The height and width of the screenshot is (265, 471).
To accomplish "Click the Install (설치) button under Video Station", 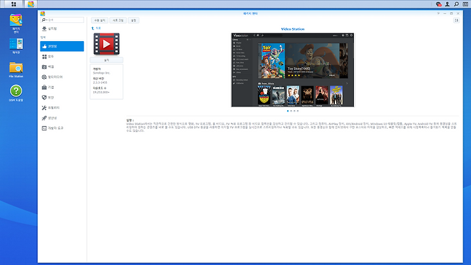I will [x=107, y=60].
